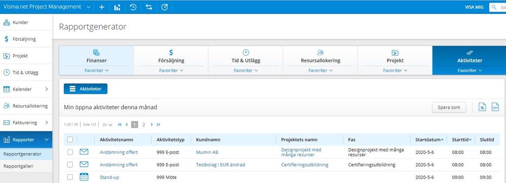Viewport: 506px width, 183px height.
Task: Click the email icon in Mumin AB row
Action: (84, 152)
